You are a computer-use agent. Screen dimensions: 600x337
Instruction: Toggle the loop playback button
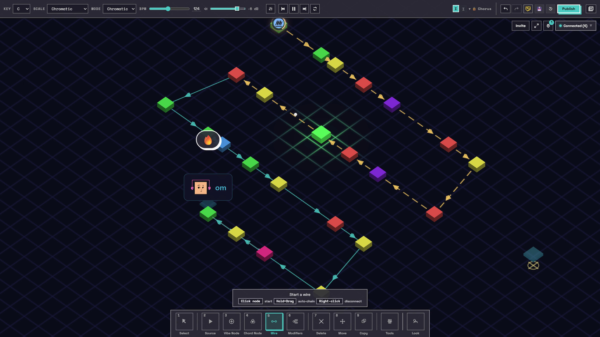[315, 9]
